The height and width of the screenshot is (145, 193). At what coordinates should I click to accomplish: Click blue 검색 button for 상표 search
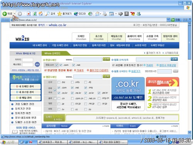point(174,59)
